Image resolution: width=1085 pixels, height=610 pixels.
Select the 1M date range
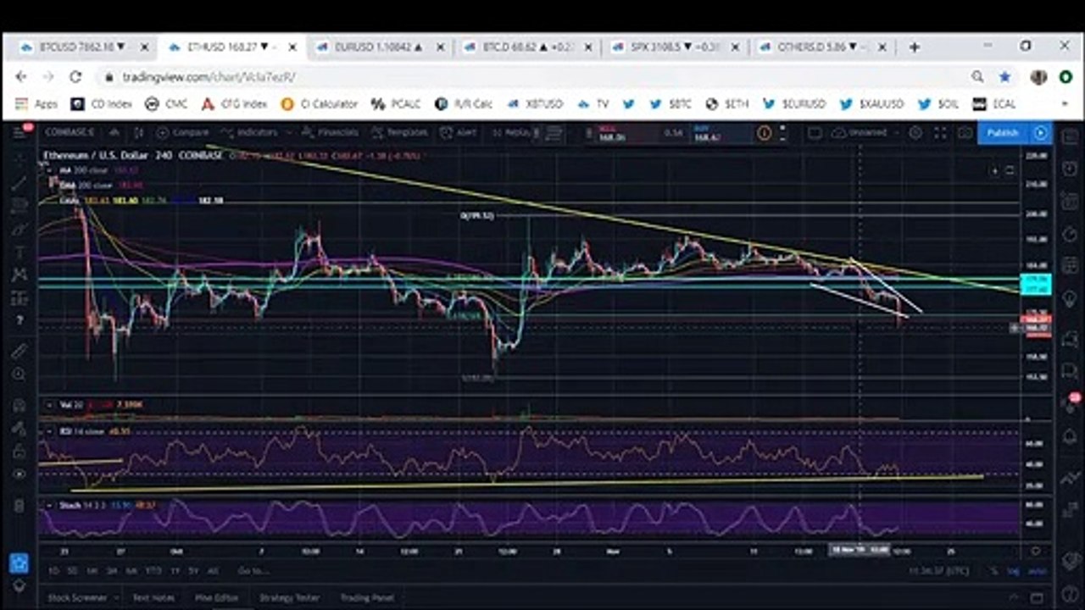(93, 572)
